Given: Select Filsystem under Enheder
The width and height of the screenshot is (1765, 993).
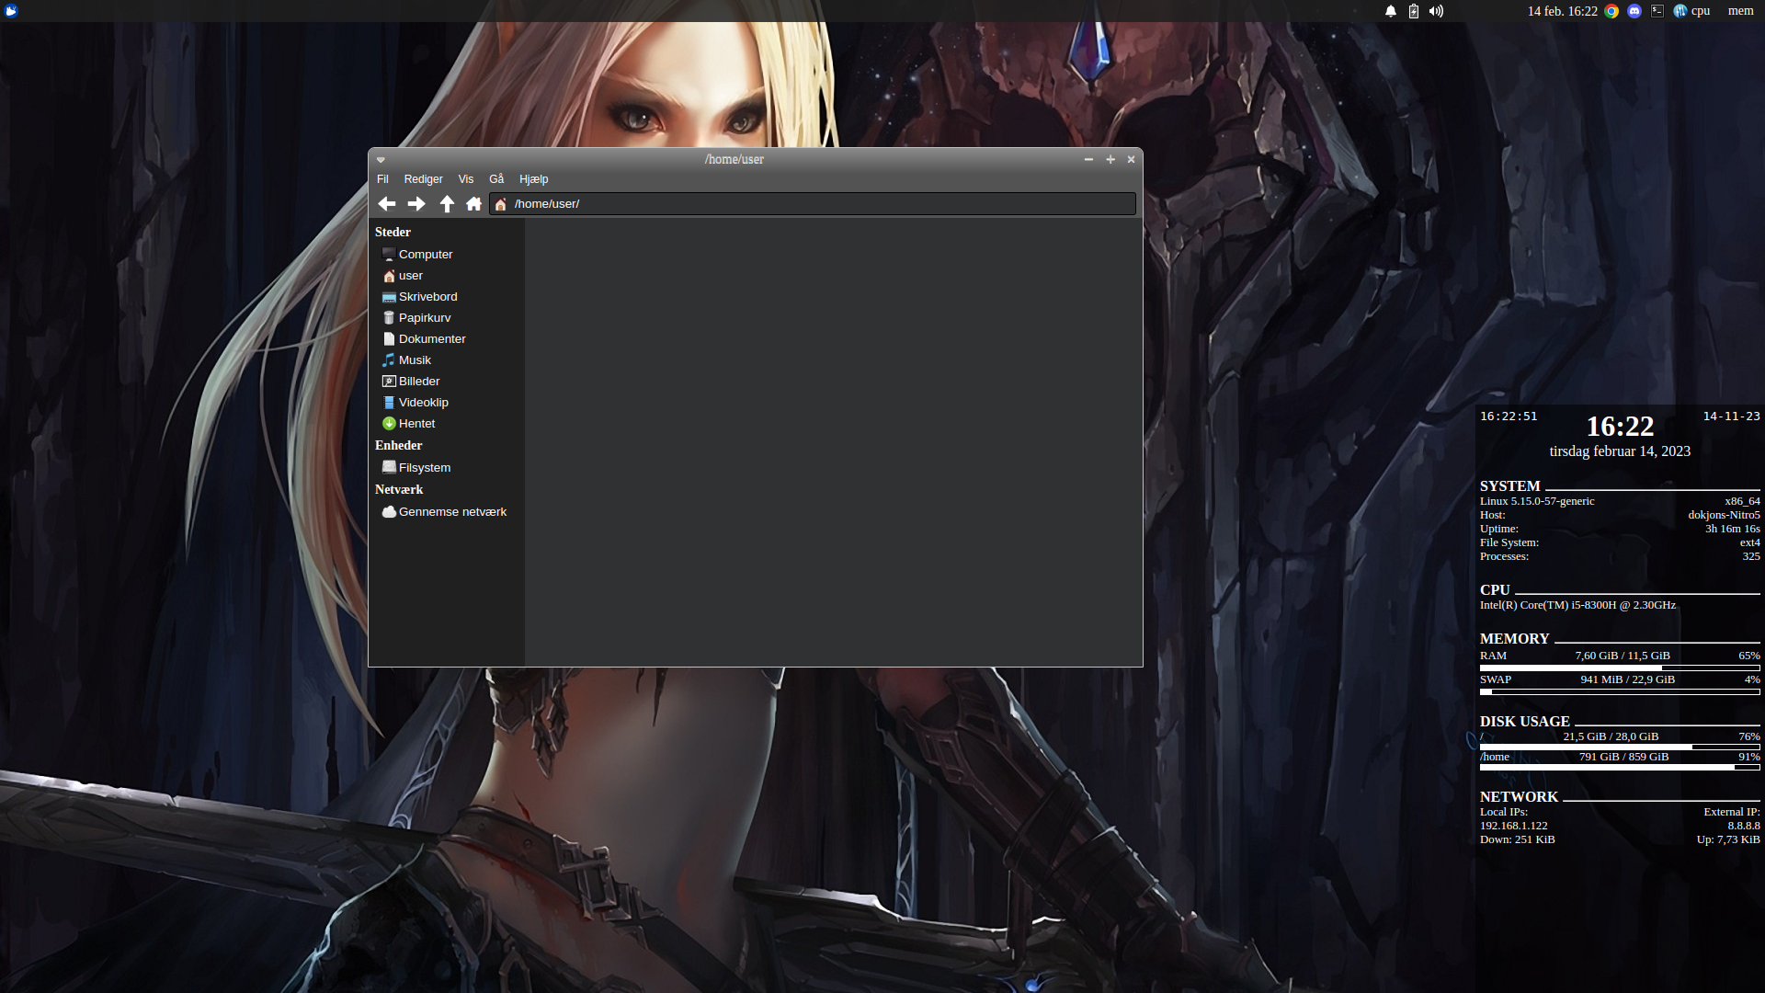Looking at the screenshot, I should [x=446, y=468].
